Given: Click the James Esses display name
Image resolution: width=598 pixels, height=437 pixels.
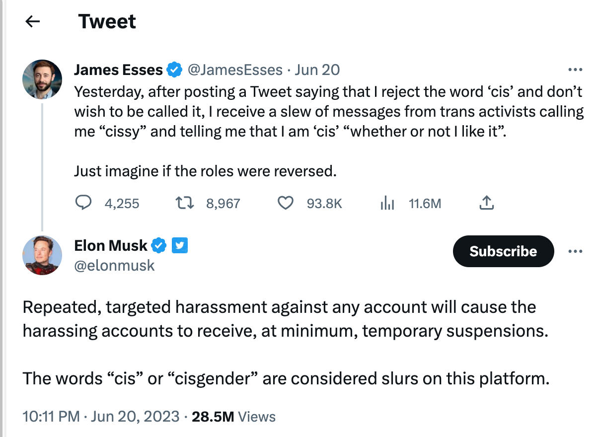Looking at the screenshot, I should coord(119,70).
